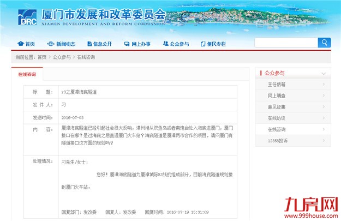Click the arrow next to 12358投诉

(x=324, y=141)
